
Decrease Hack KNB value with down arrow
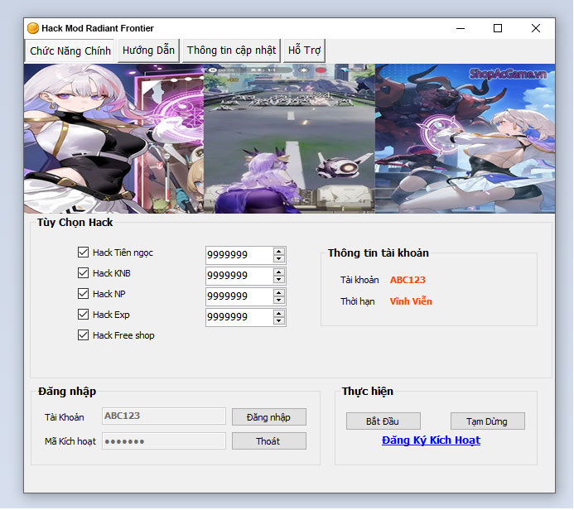click(279, 280)
